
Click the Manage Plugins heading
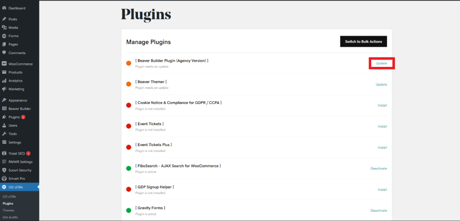click(x=148, y=42)
